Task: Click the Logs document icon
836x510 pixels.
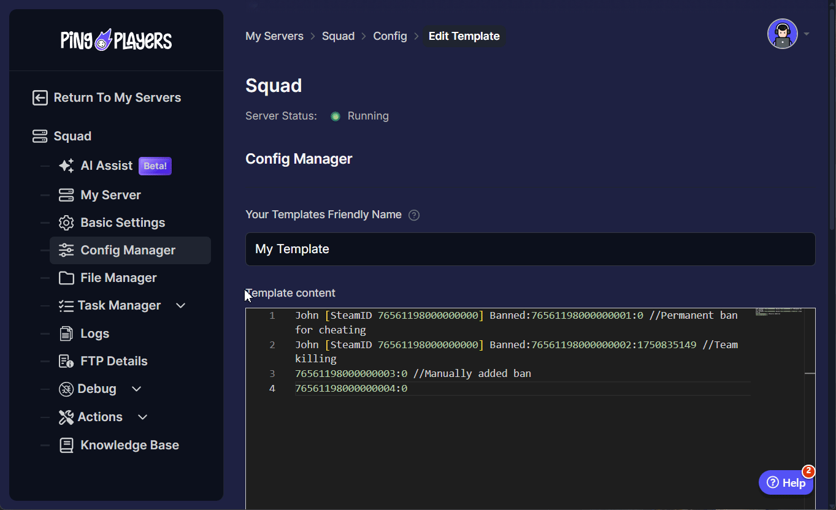Action: (66, 333)
